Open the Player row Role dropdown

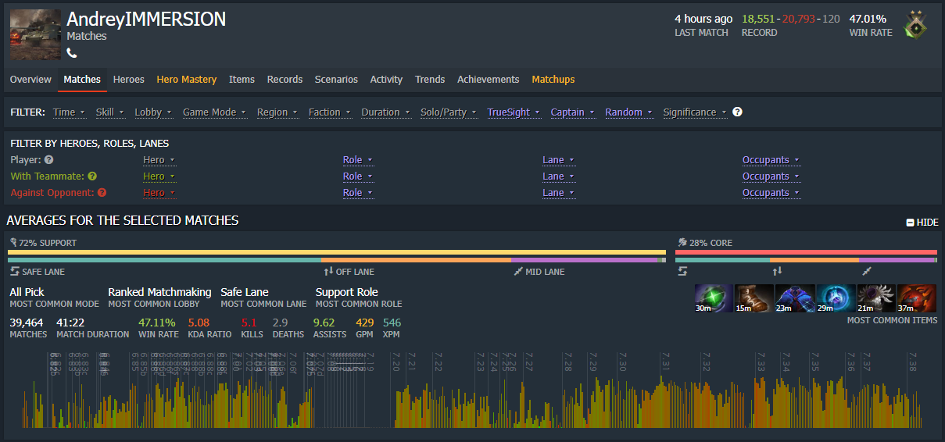[x=358, y=160]
